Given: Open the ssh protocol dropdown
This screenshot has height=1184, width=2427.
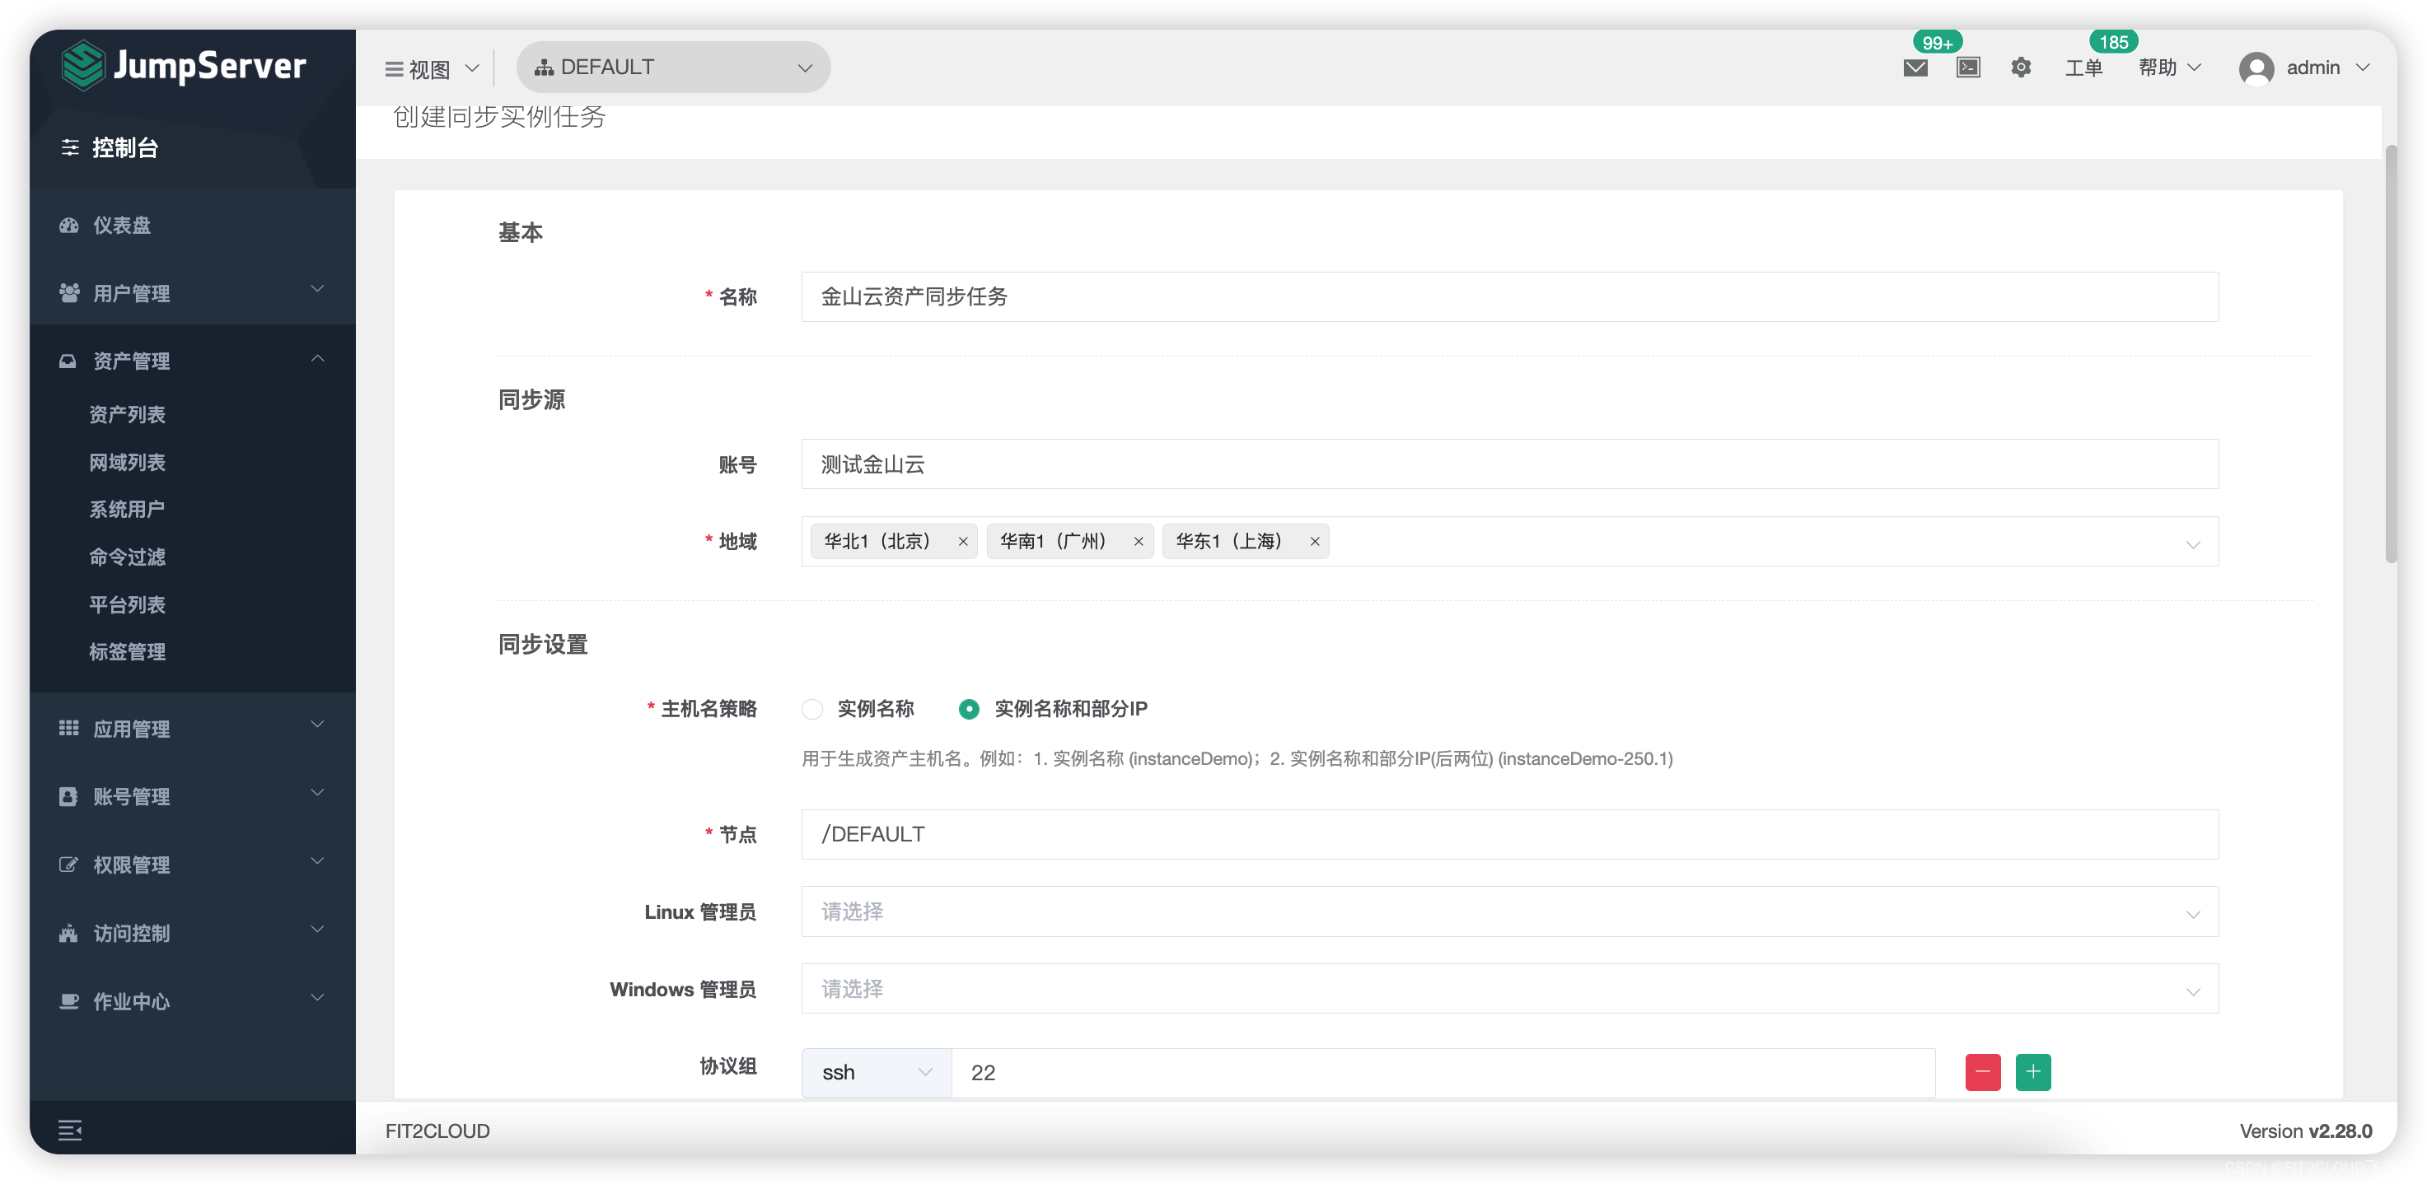Looking at the screenshot, I should [x=877, y=1073].
